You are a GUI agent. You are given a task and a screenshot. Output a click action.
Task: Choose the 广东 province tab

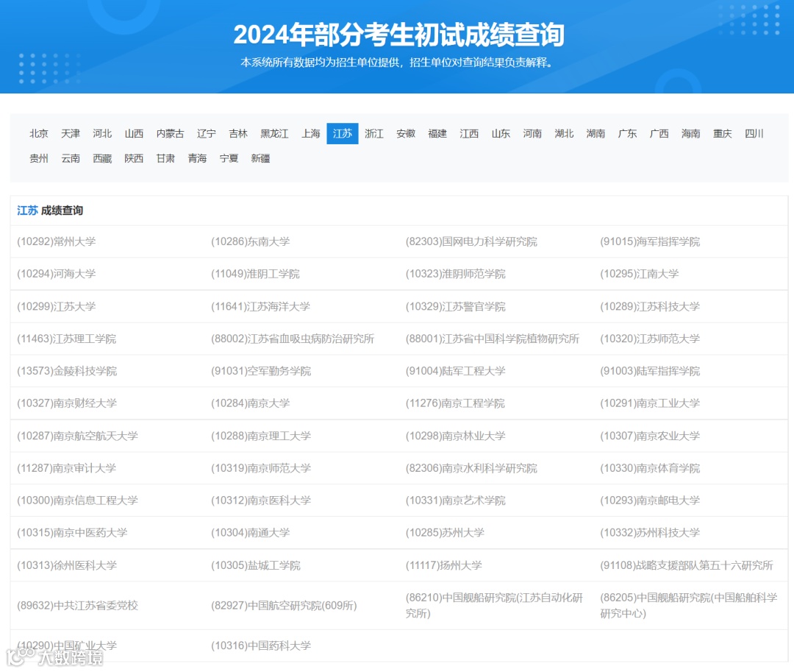pyautogui.click(x=627, y=133)
